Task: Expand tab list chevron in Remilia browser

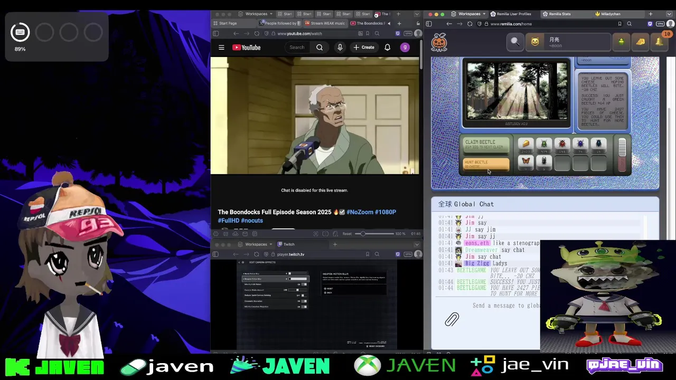Action: (670, 14)
